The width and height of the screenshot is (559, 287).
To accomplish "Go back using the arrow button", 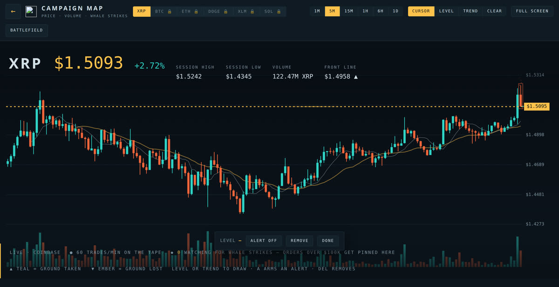I will tap(13, 12).
